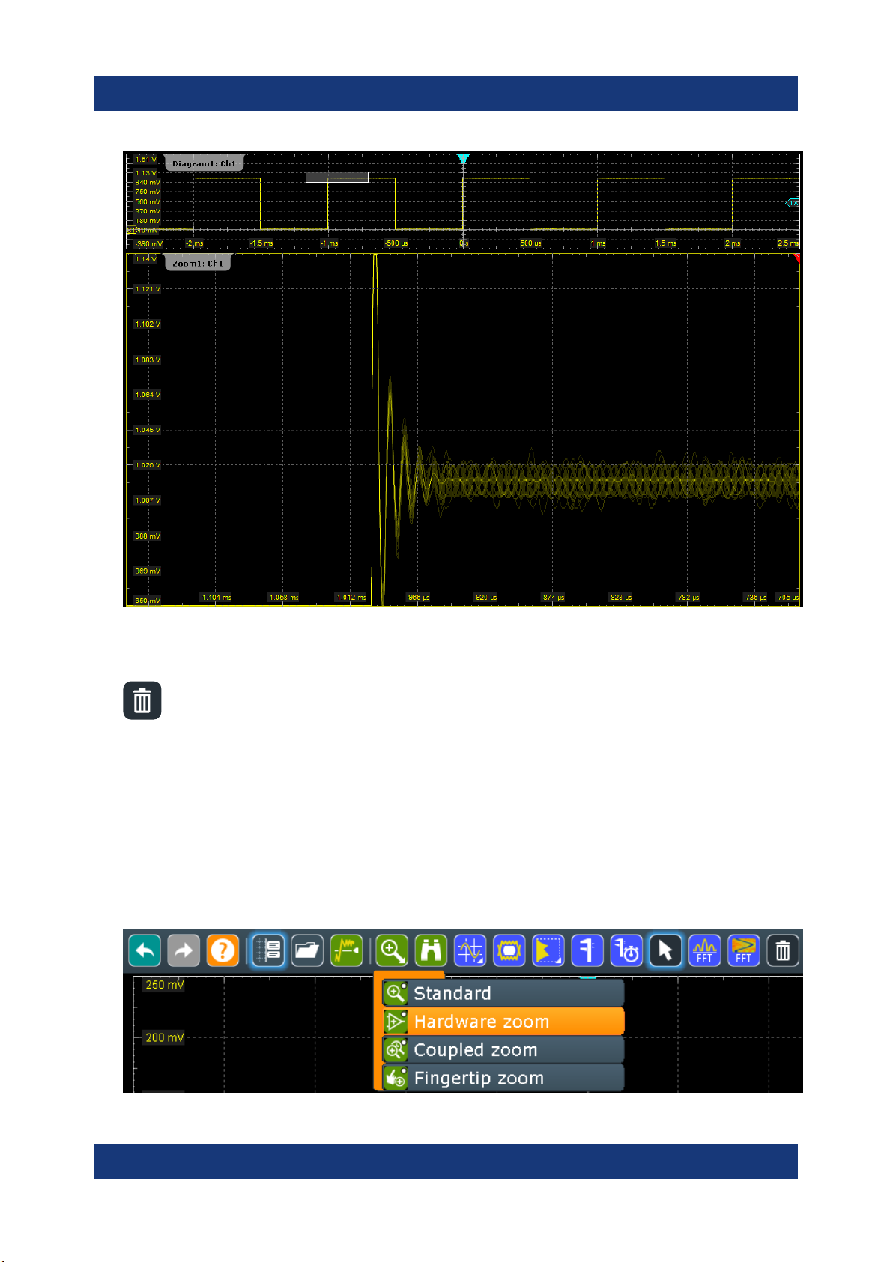Click the Quick measurement stopwatch icon
The width and height of the screenshot is (893, 1262).
click(x=626, y=951)
